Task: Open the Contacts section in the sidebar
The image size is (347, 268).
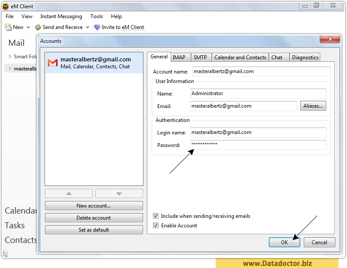Action: point(21,240)
